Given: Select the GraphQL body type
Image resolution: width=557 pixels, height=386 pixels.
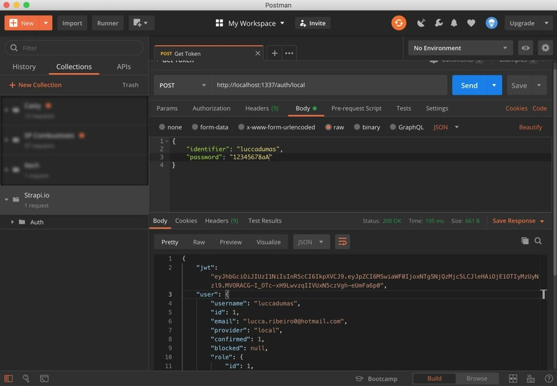Looking at the screenshot, I should tap(393, 127).
